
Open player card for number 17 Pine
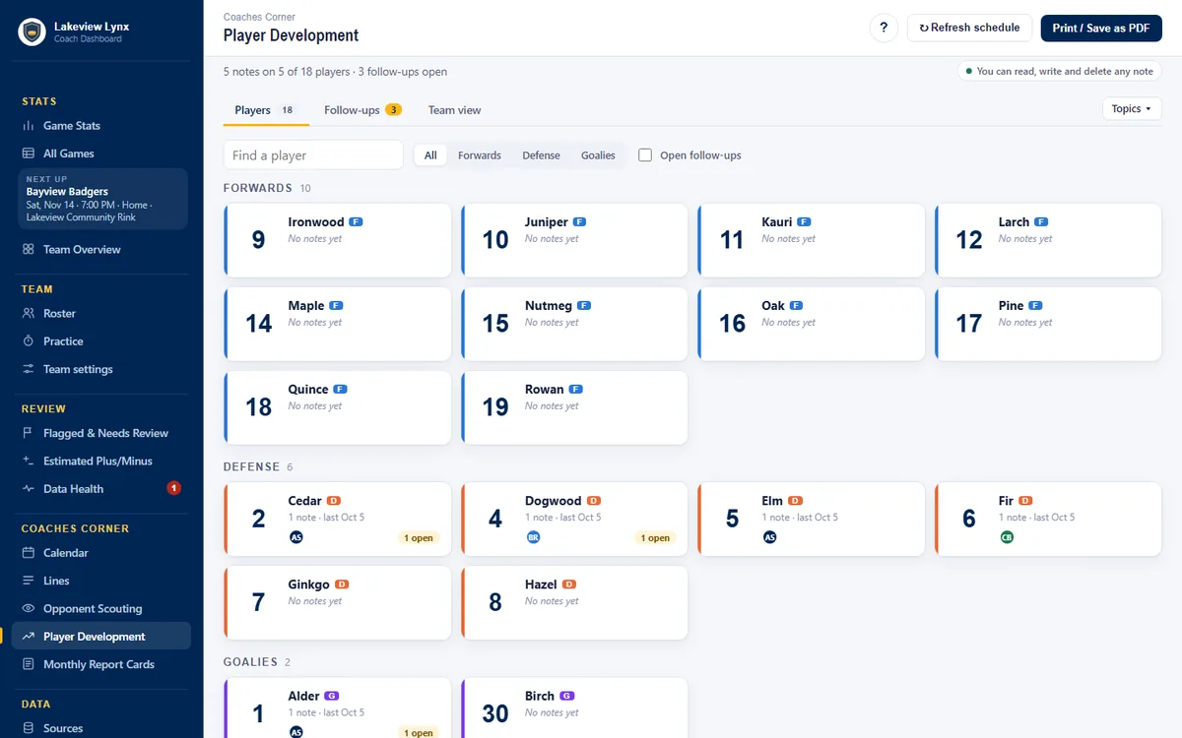pyautogui.click(x=1049, y=324)
